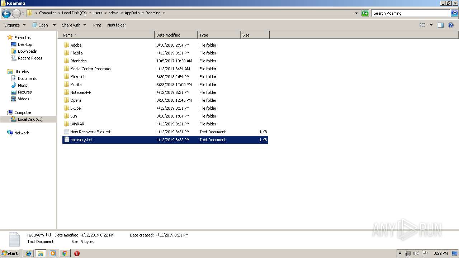Click the Users breadcrumb segment
This screenshot has width=459, height=258.
97,13
